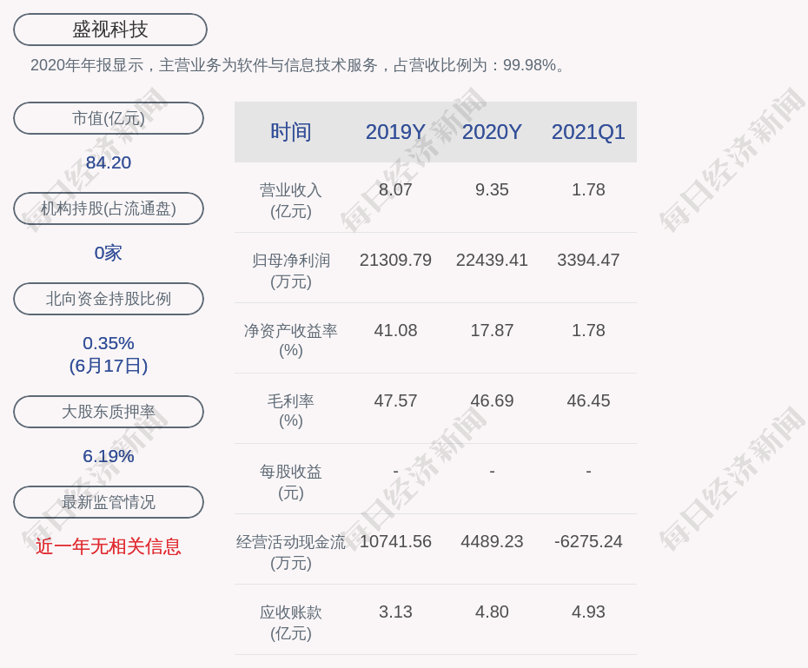Select the 0.35% northbound holding value
Viewport: 808px width, 668px height.
pyautogui.click(x=109, y=343)
